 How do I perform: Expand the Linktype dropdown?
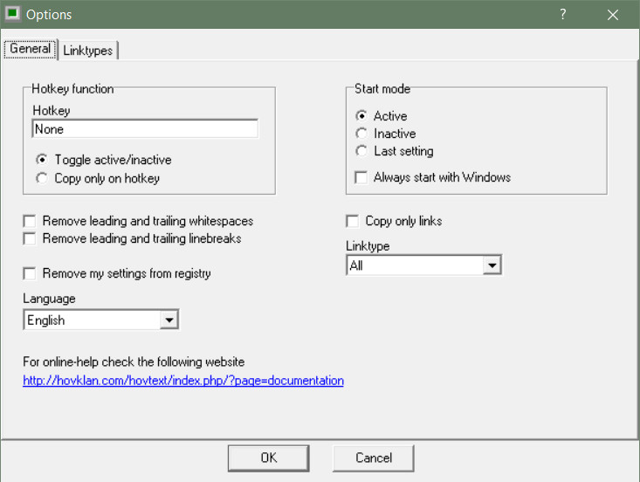(492, 265)
